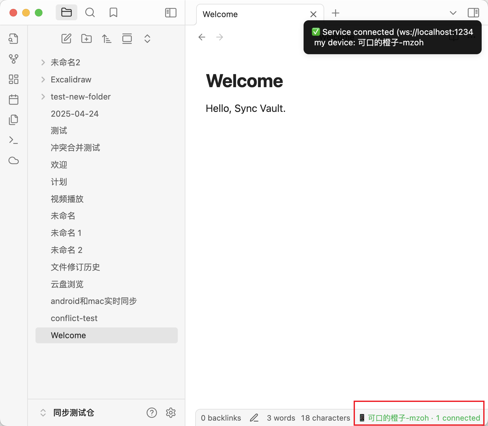Change the file sort order
Screen dimensions: 488x426
(x=107, y=39)
